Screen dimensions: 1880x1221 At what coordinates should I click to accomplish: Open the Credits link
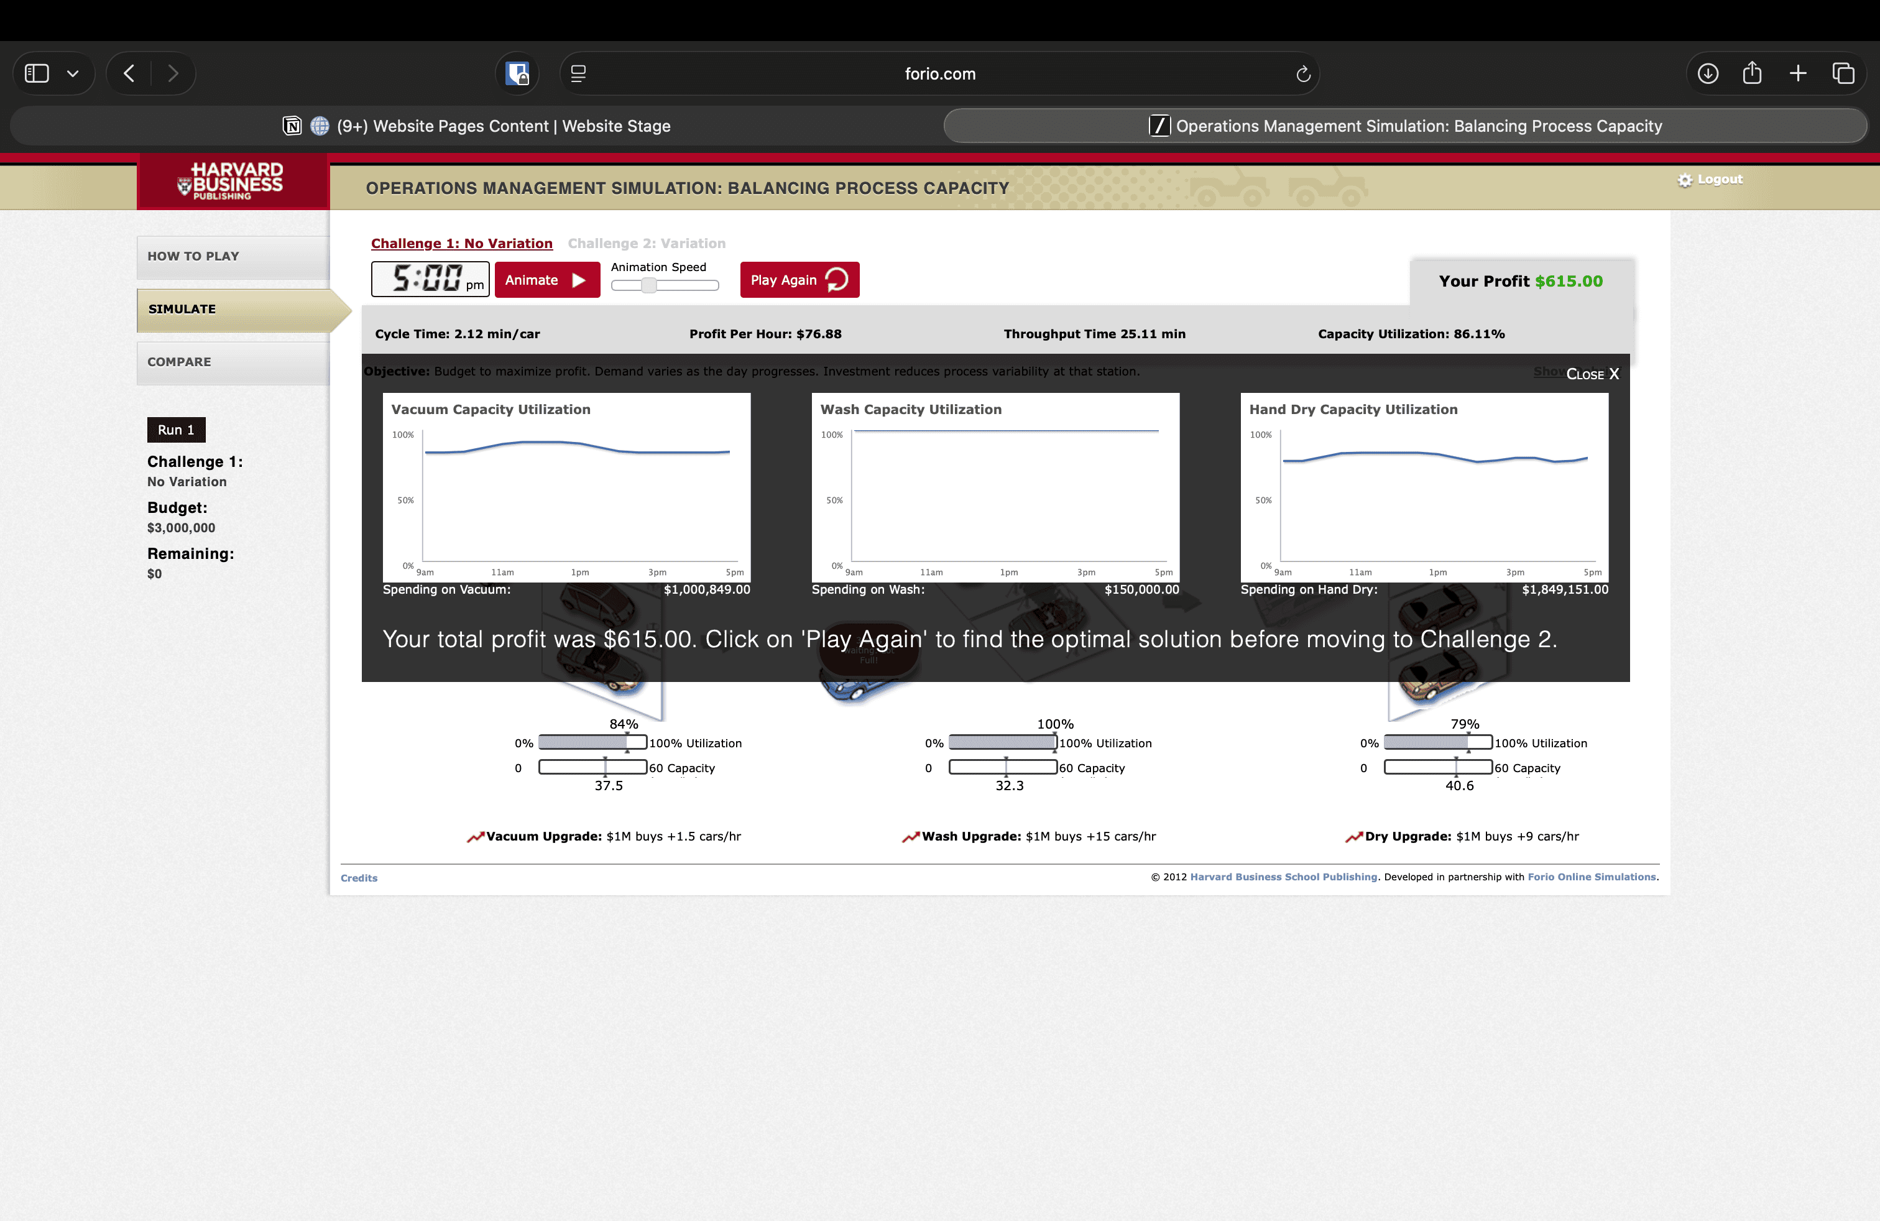(359, 878)
